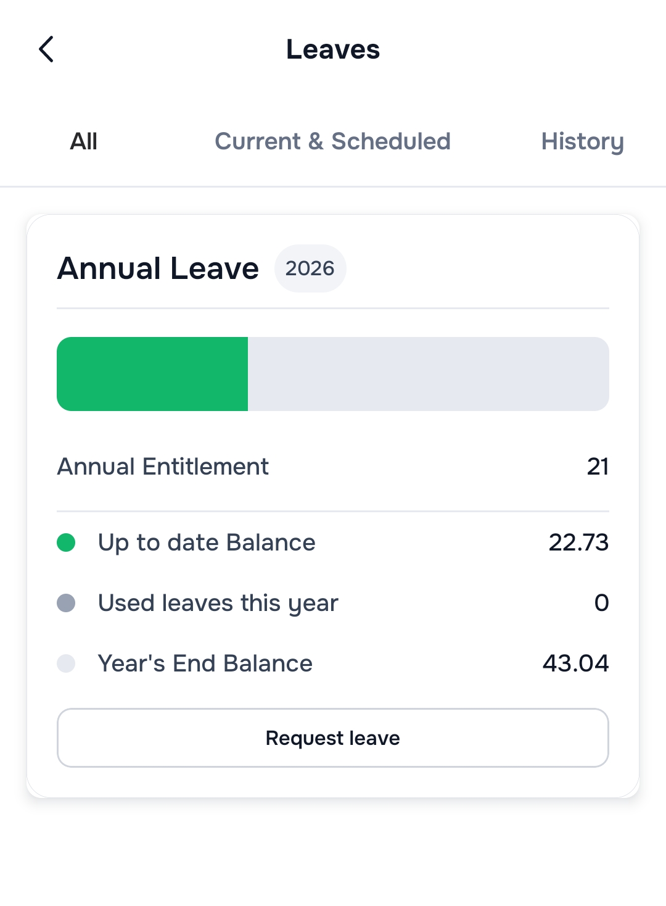Tap the back arrow icon
The width and height of the screenshot is (666, 906).
coord(46,49)
